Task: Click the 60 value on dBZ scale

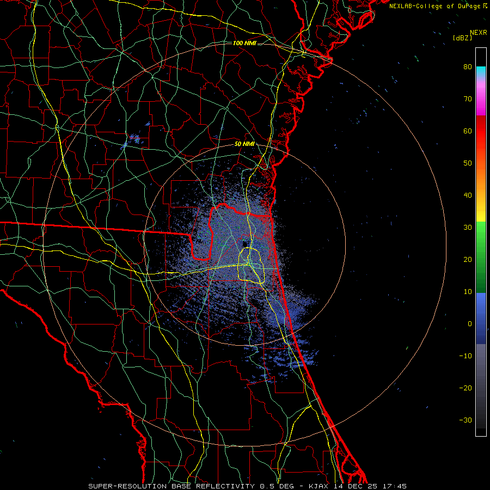Action: click(x=468, y=131)
